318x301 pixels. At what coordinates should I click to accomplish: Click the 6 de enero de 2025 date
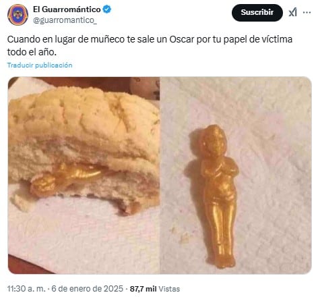click(88, 289)
